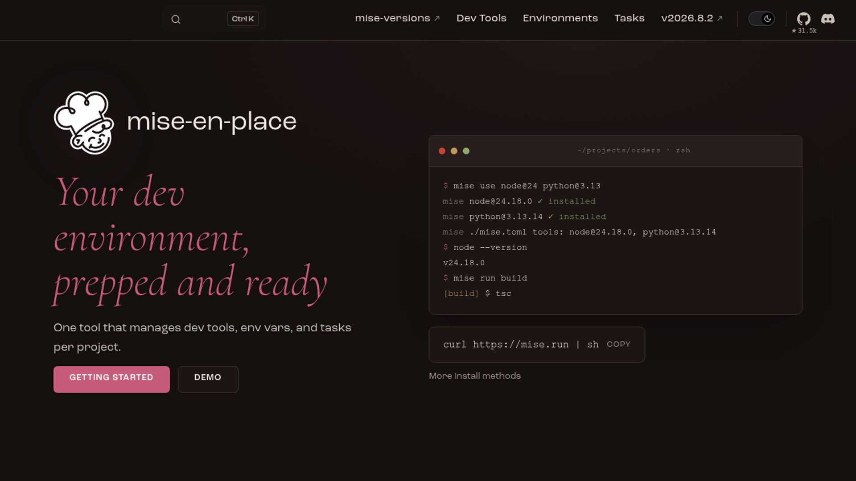Screen dimensions: 856x481
Task: Copy the curl install command
Action: click(618, 344)
